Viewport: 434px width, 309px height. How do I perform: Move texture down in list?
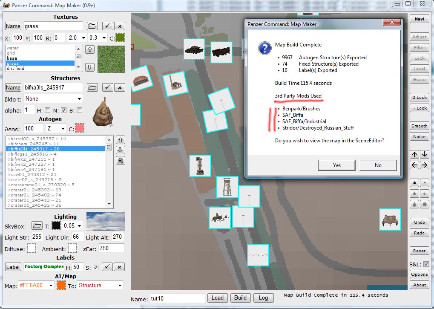[90, 67]
